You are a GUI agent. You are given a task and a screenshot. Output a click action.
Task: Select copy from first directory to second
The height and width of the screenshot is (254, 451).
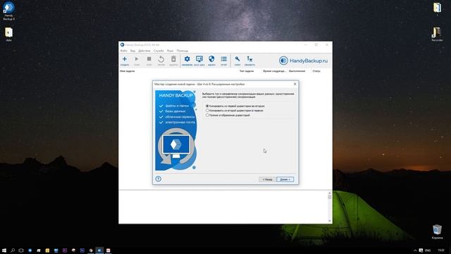(235, 106)
